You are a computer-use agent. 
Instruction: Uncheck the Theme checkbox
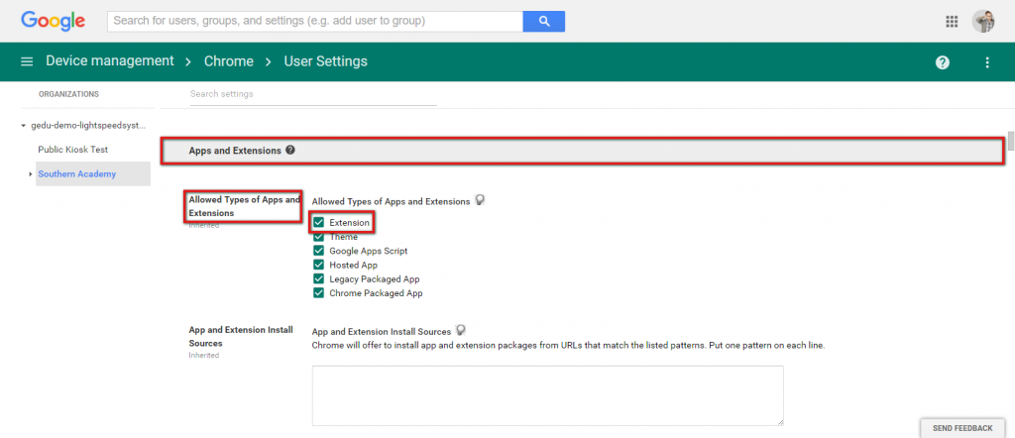click(318, 237)
